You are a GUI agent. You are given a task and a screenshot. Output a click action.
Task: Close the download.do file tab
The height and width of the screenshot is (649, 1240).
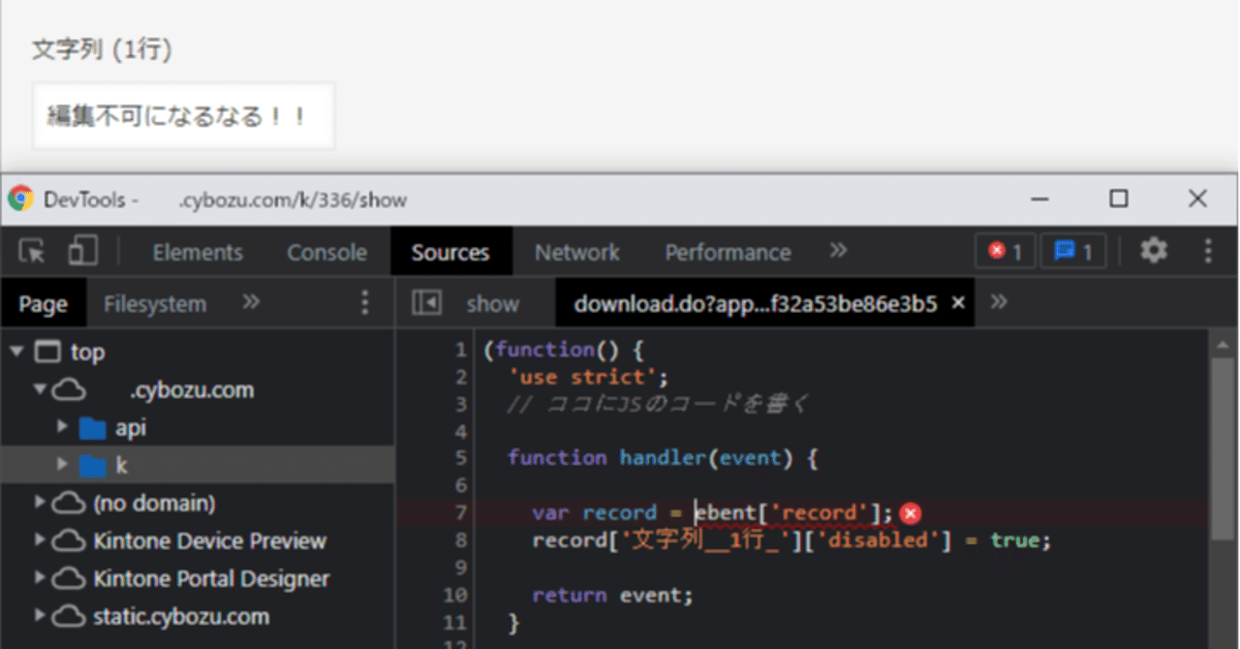click(958, 303)
